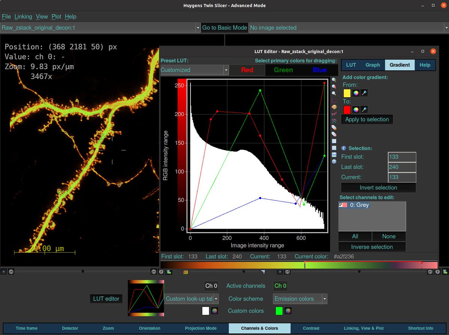The height and width of the screenshot is (335, 449).
Task: Click the play icon on right slice slider
Action: coord(438,272)
